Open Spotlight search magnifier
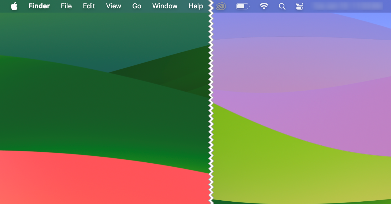 (282, 6)
